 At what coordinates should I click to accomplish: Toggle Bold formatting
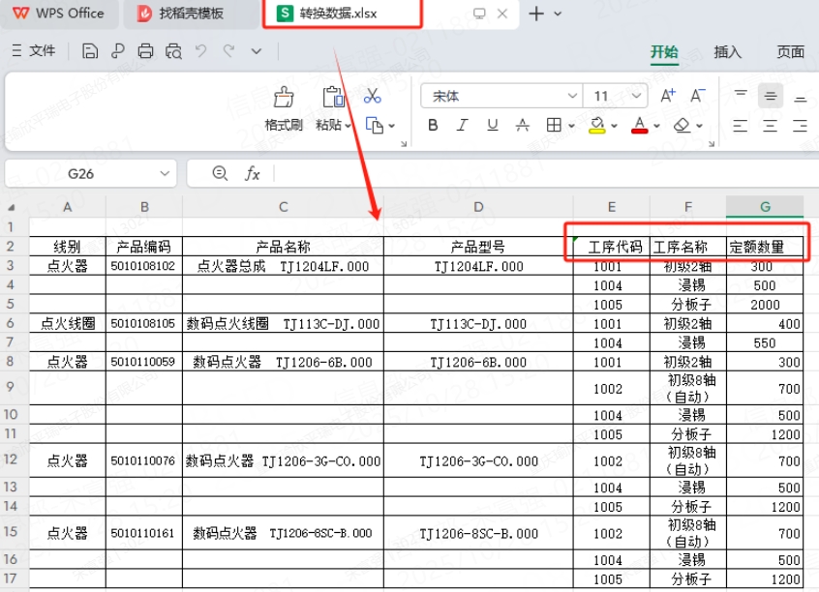[x=433, y=125]
